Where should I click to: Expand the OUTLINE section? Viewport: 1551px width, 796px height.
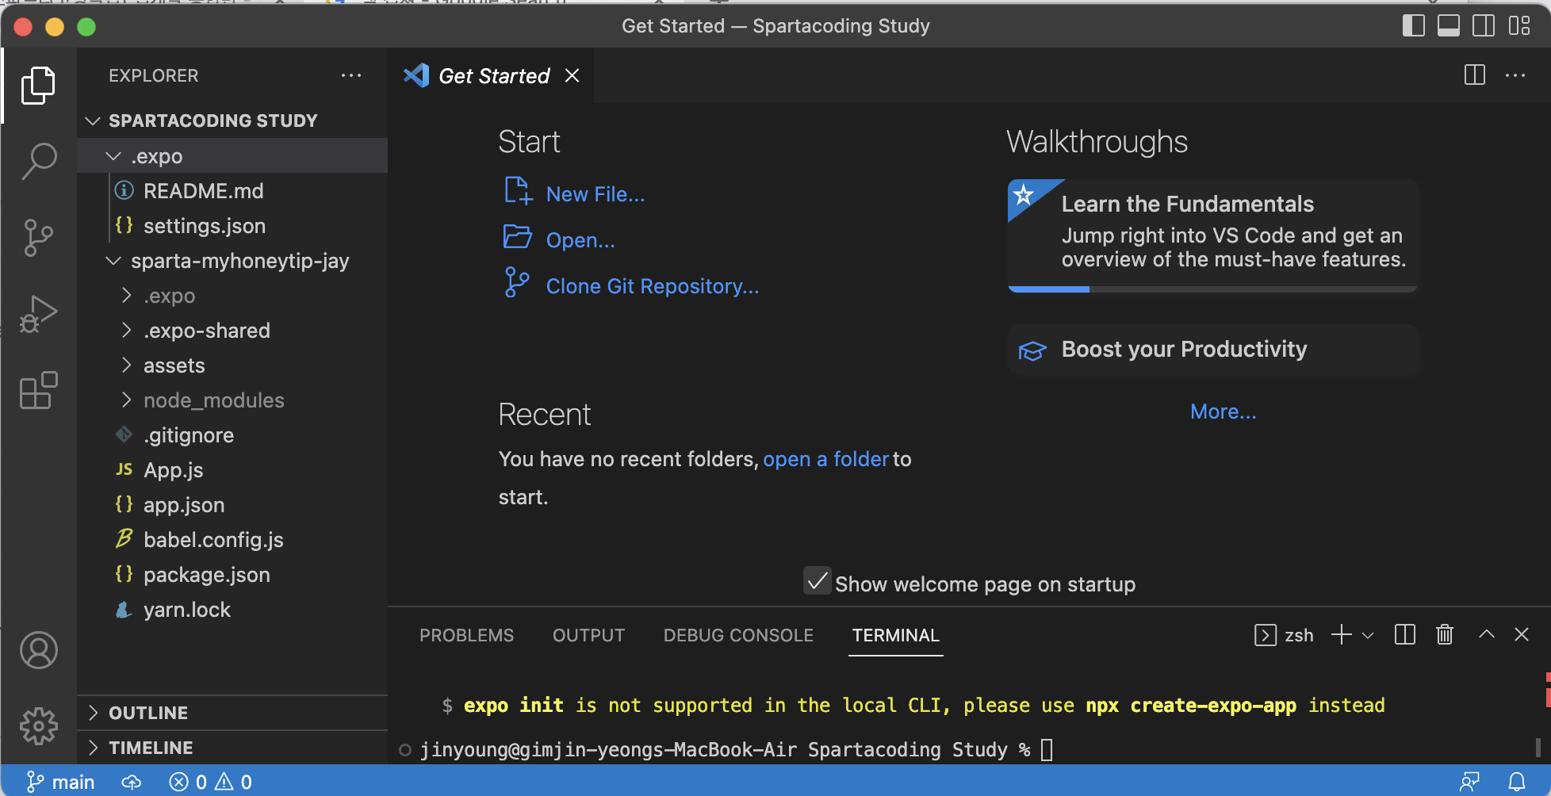(232, 713)
